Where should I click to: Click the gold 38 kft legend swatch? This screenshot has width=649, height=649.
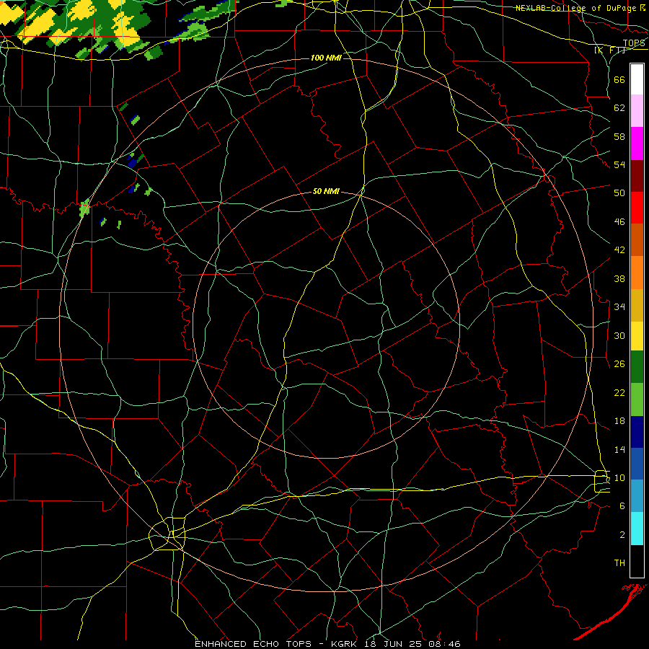[x=637, y=305]
